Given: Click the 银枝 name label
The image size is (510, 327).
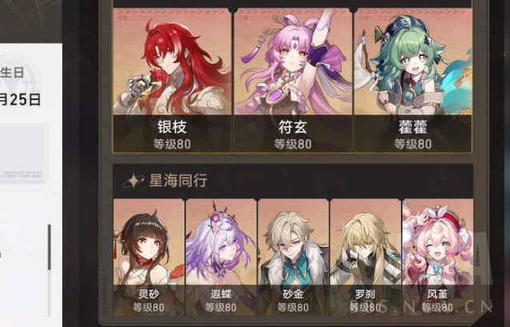Looking at the screenshot, I should click(x=172, y=127).
